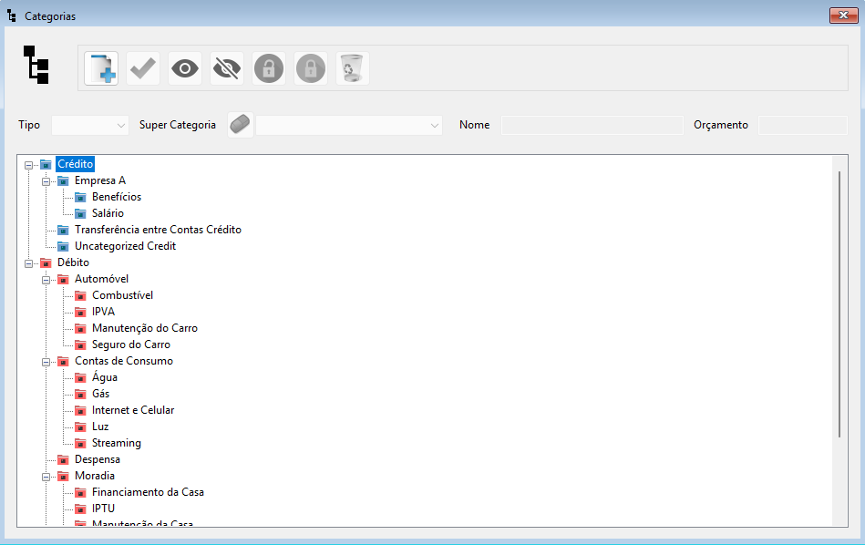
Task: Select the Uncategorized Credit category
Action: tap(125, 246)
